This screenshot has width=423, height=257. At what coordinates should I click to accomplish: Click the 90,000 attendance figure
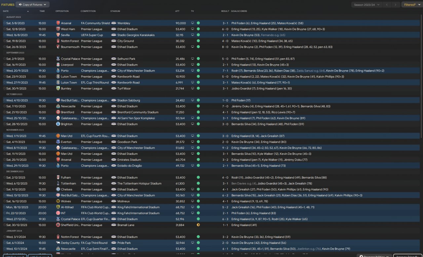(181, 23)
